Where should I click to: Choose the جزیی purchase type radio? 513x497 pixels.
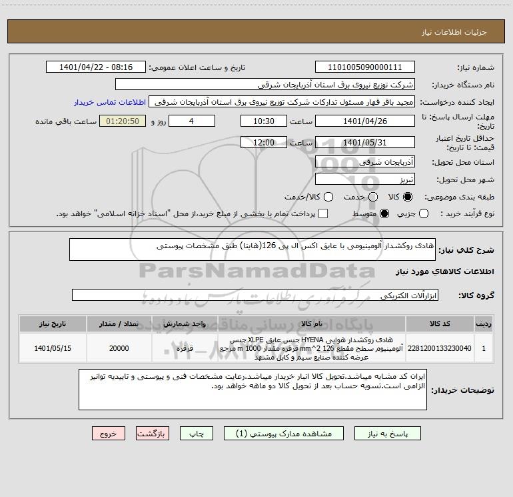[423, 213]
